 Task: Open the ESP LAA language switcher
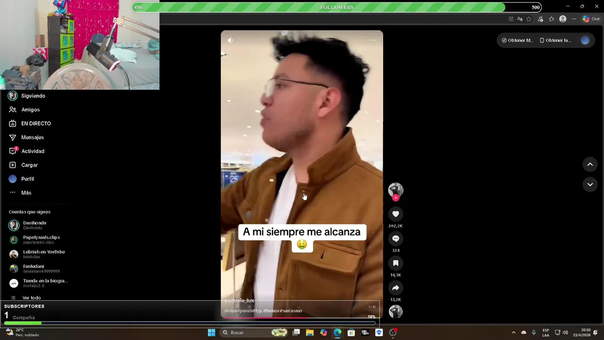coord(545,332)
